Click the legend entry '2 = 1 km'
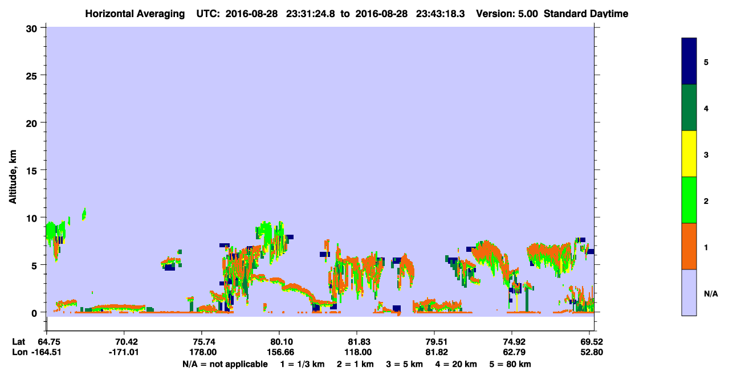 point(354,364)
